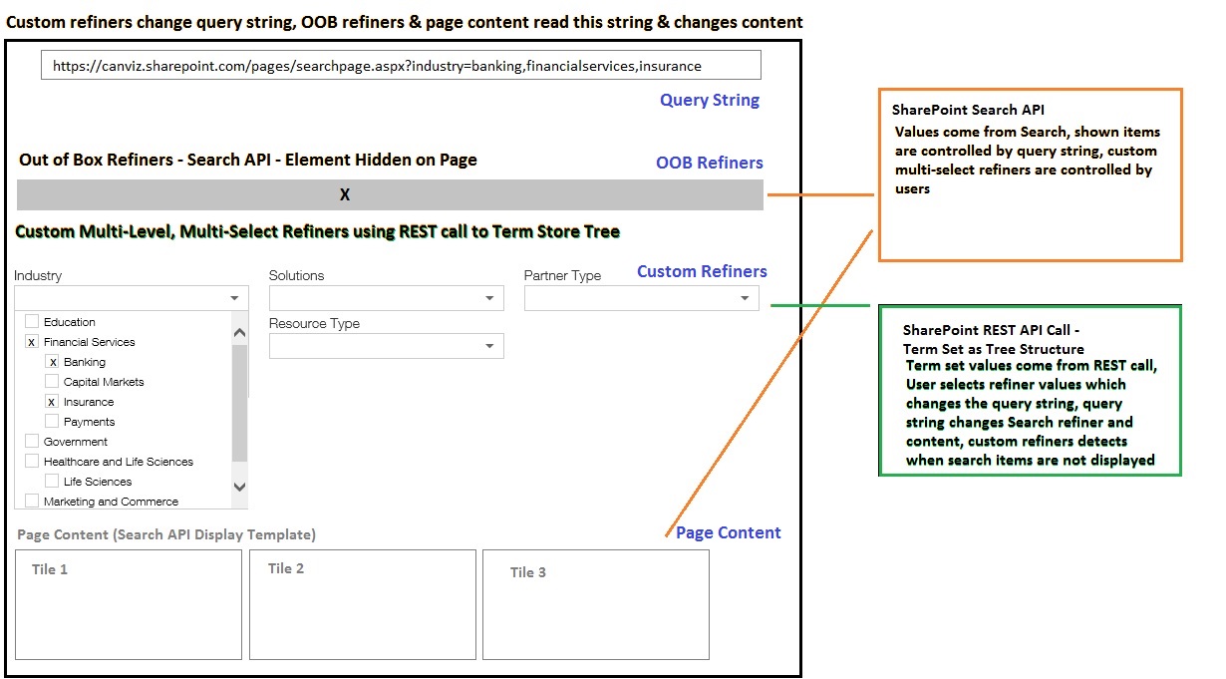Check the Marketing and Commerce checkbox

click(31, 501)
